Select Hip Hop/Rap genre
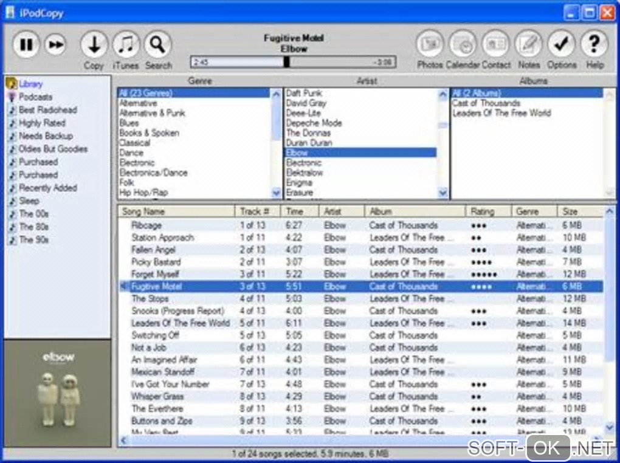This screenshot has width=620, height=463. 143,193
